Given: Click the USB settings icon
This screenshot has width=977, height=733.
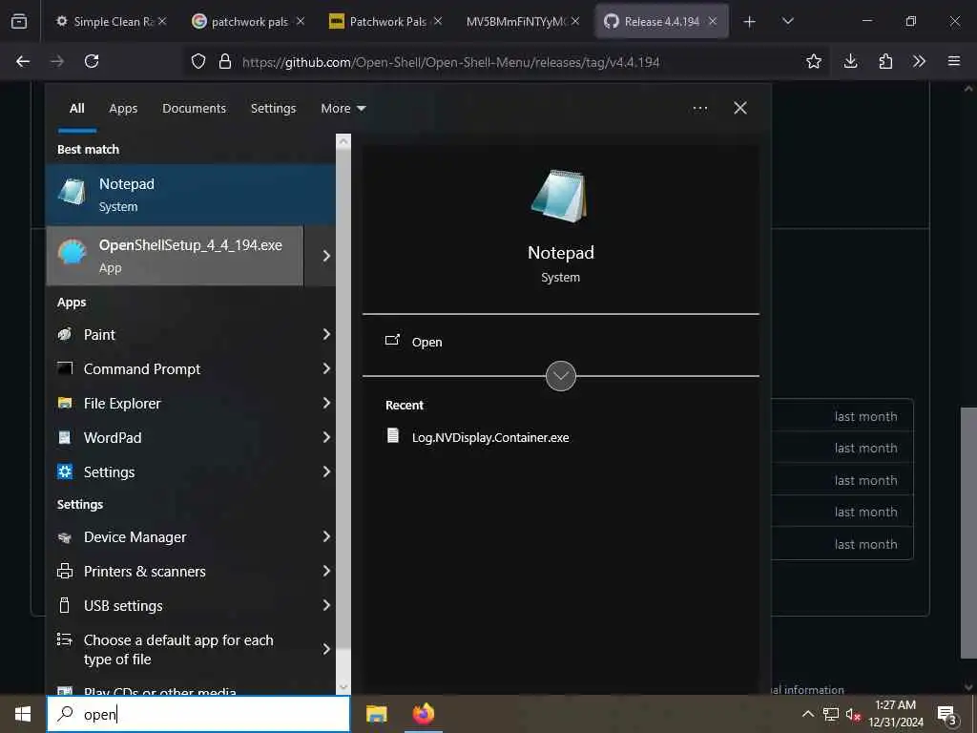Looking at the screenshot, I should [65, 605].
